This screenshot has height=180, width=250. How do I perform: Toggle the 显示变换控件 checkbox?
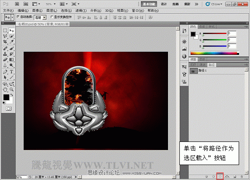(52, 17)
